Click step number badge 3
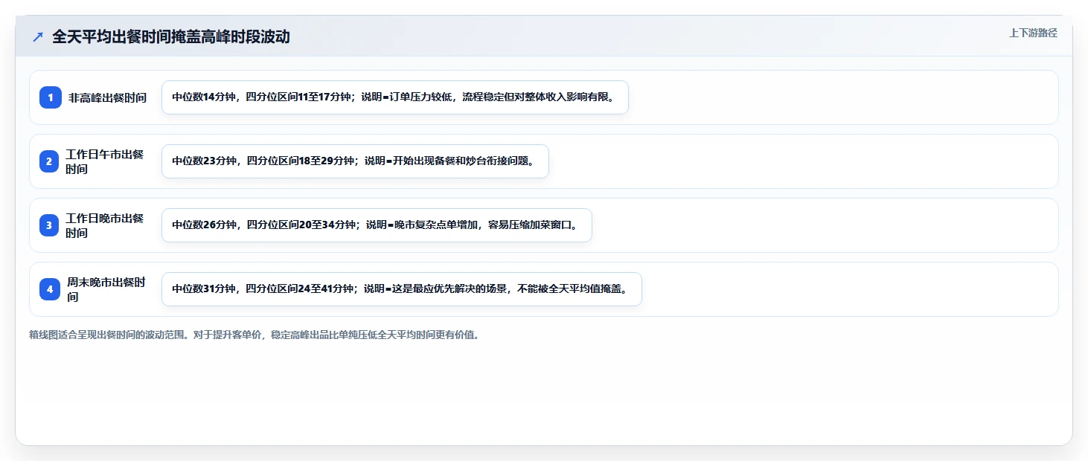This screenshot has height=461, width=1088. tap(51, 225)
